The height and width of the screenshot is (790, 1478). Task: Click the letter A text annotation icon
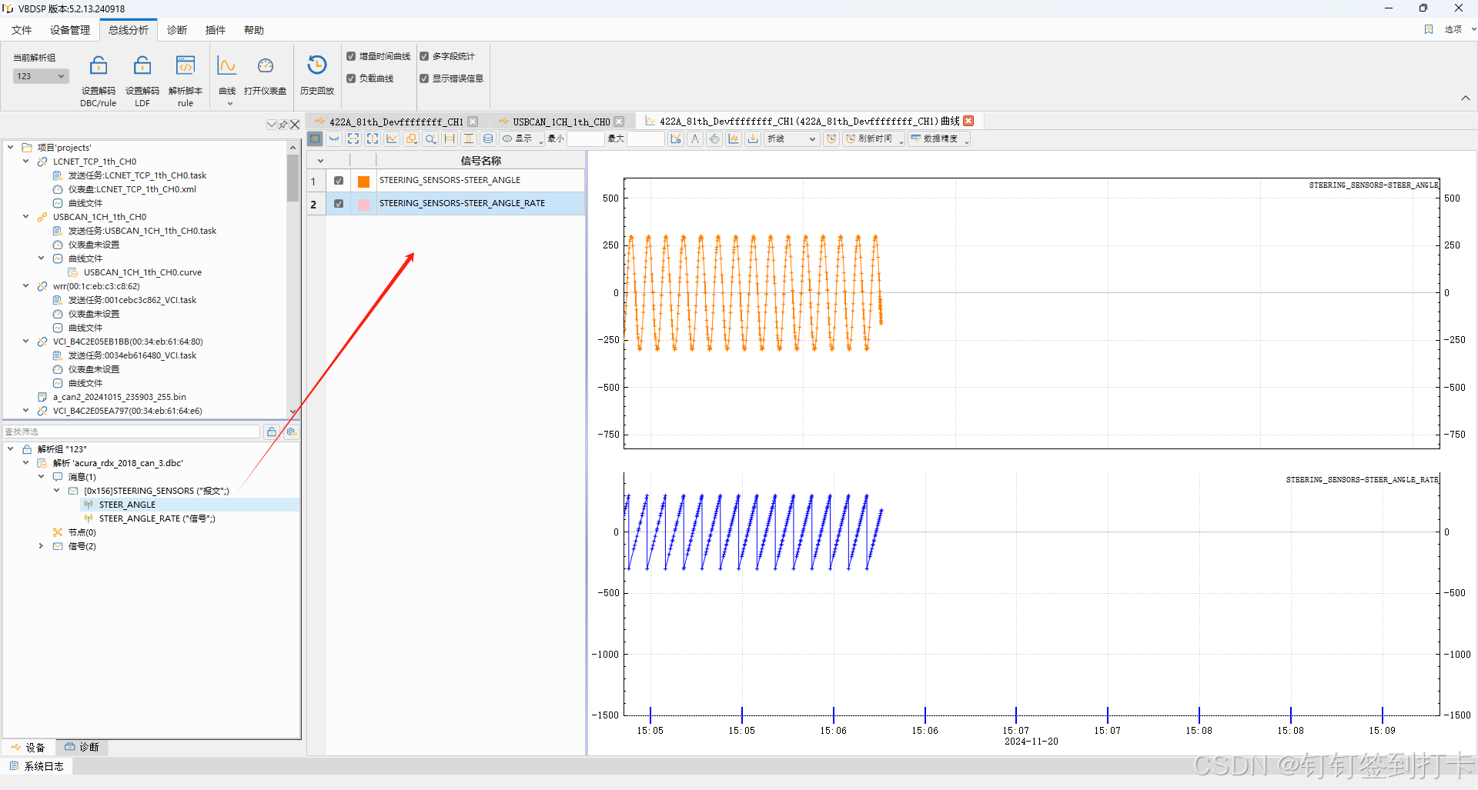(695, 138)
